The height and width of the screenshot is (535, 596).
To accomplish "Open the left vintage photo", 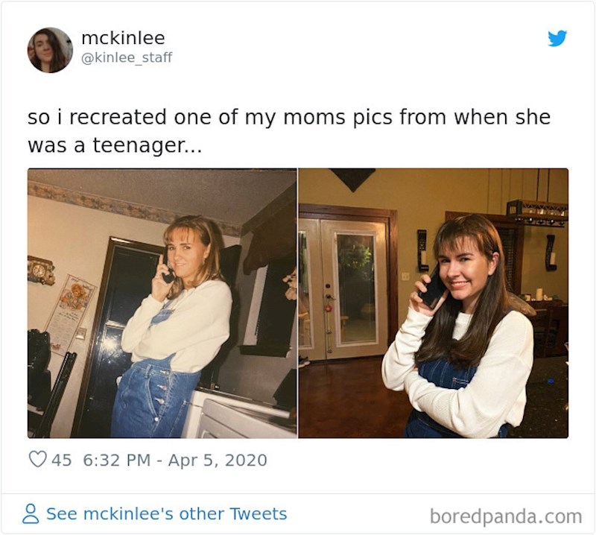I will pos(162,303).
